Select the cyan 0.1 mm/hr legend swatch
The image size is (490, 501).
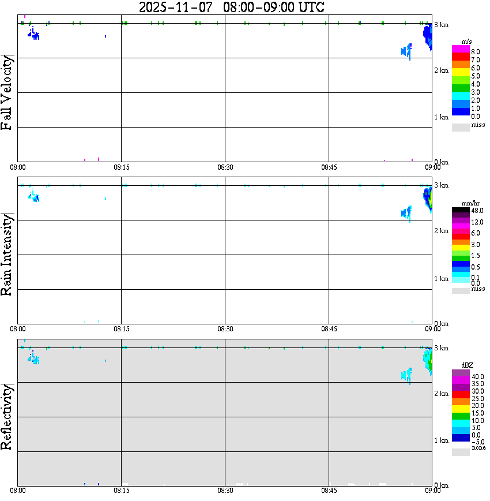[461, 275]
